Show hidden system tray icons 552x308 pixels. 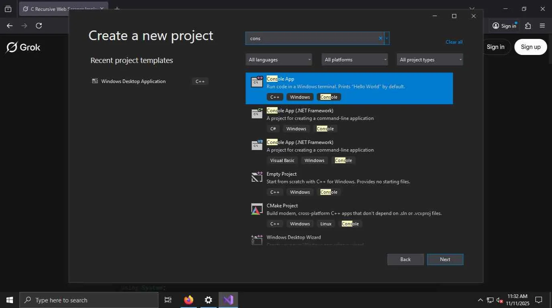(x=480, y=300)
